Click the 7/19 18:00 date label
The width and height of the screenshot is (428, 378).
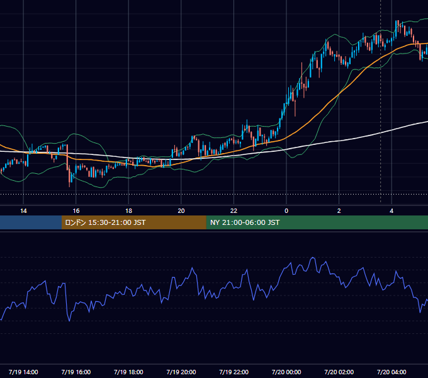pyautogui.click(x=128, y=372)
